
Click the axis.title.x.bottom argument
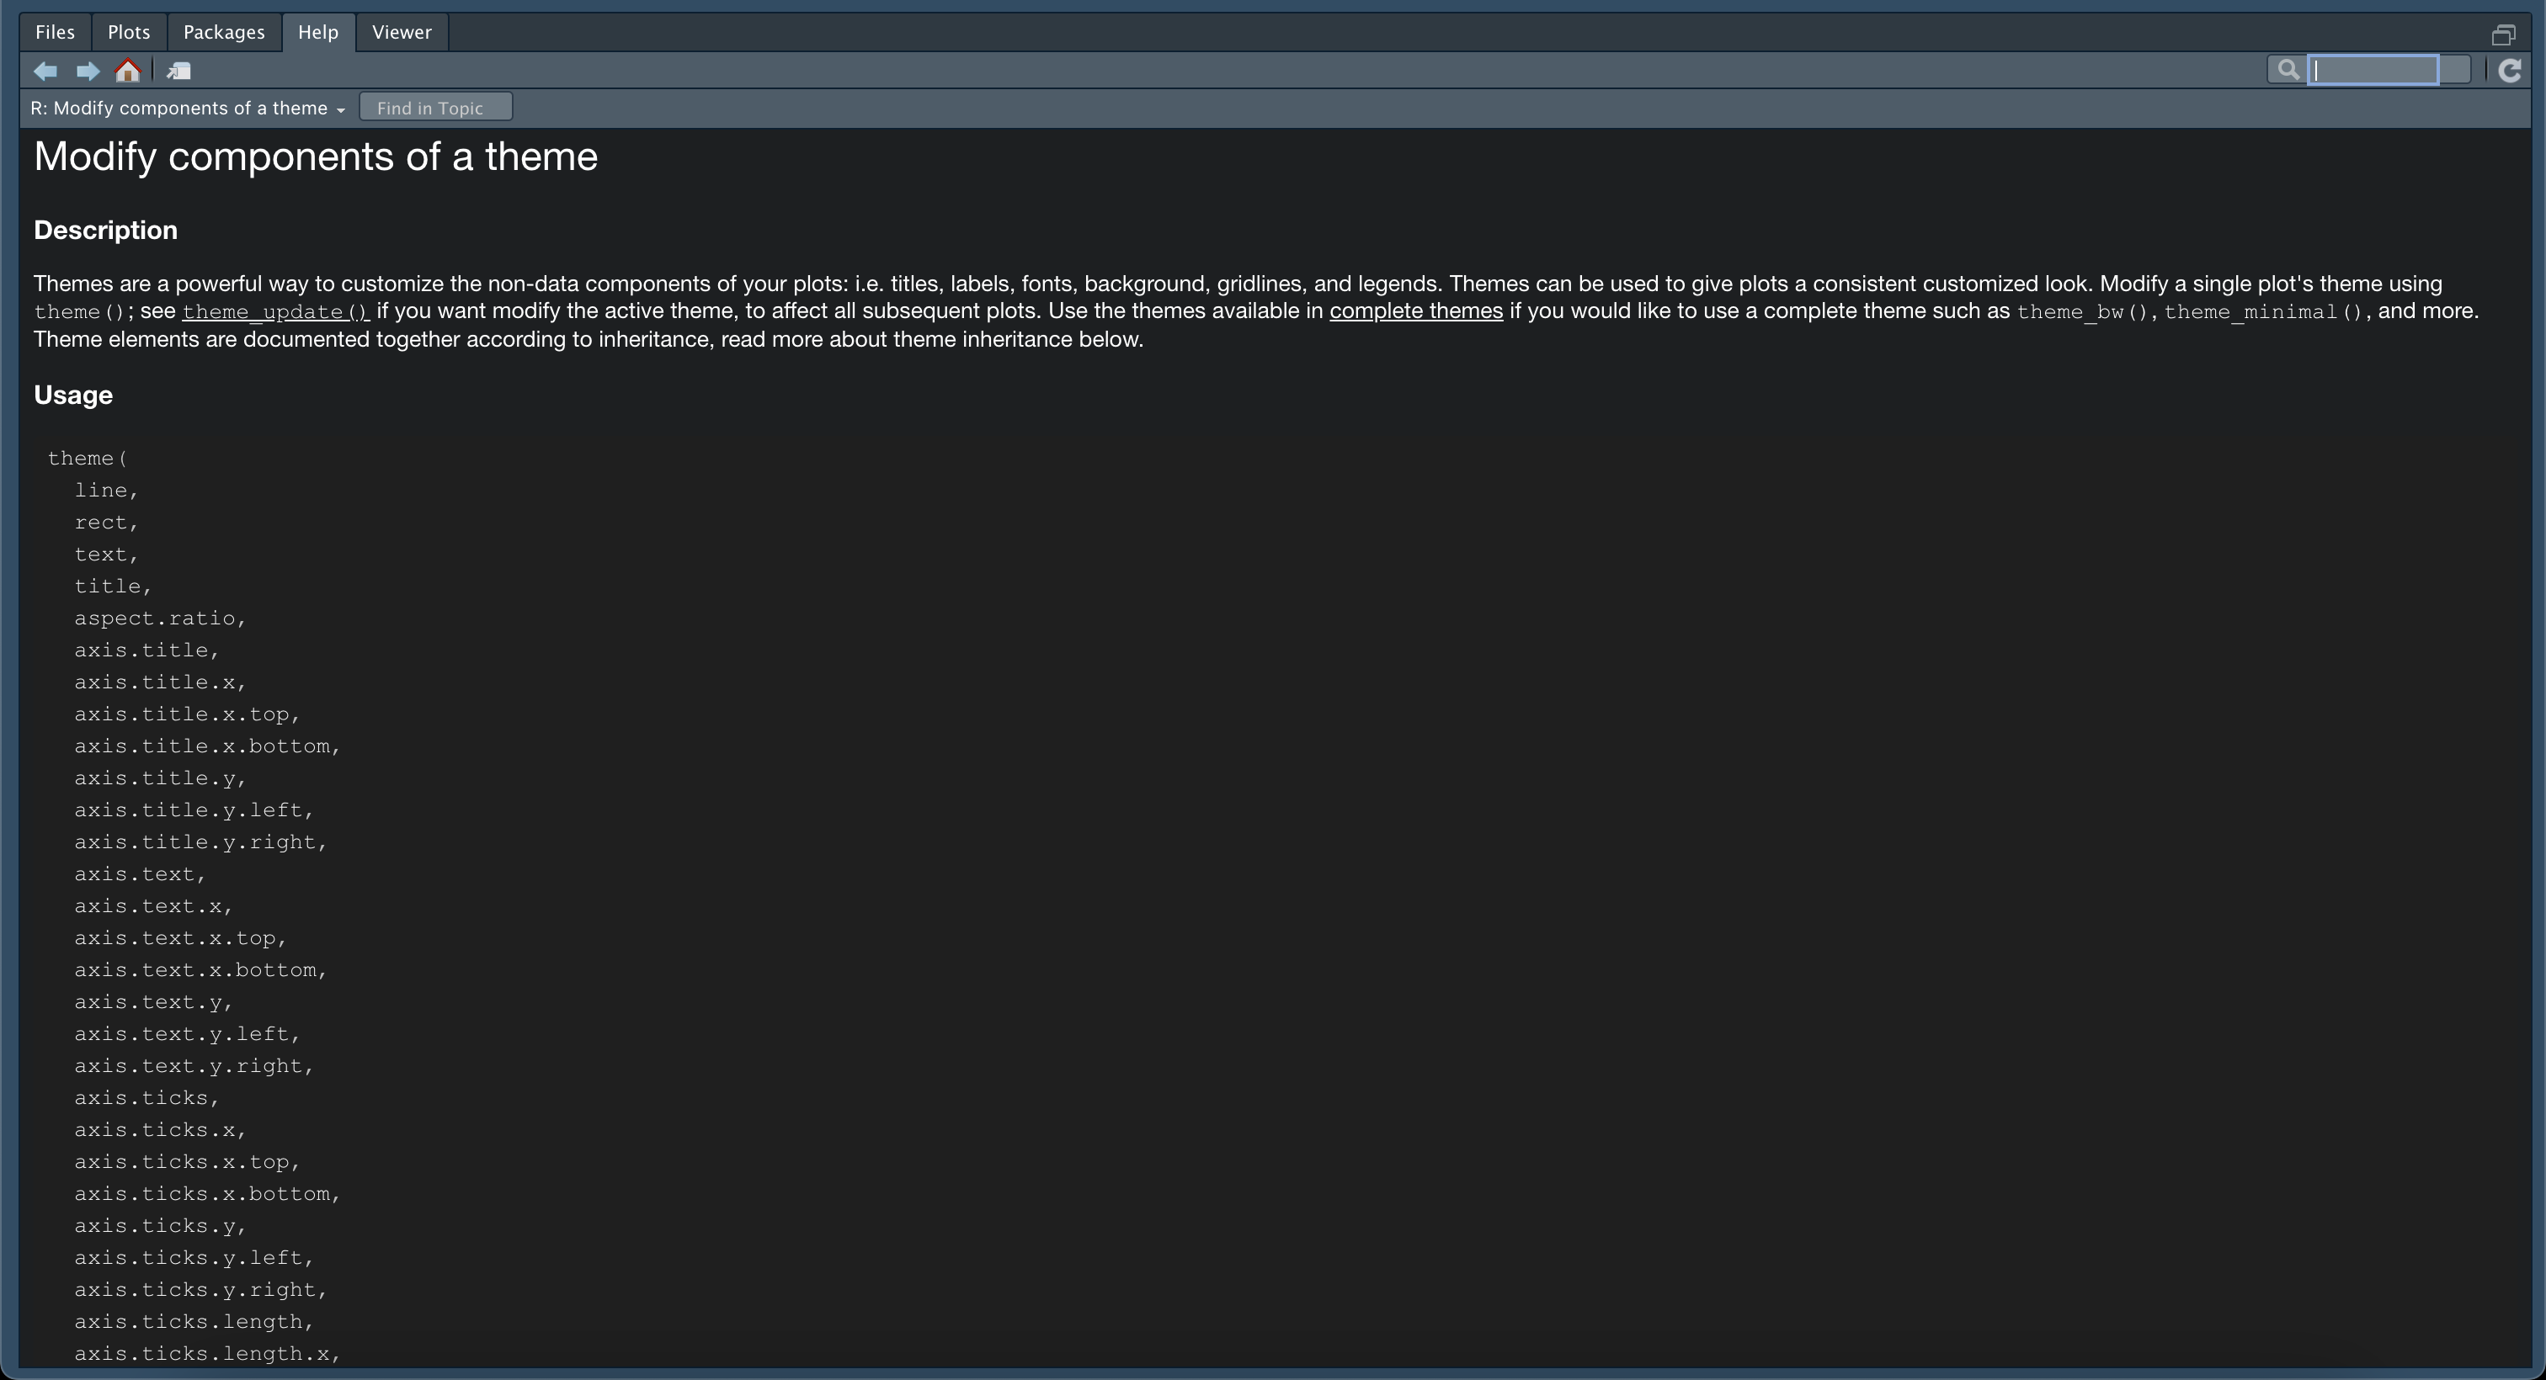click(x=208, y=747)
